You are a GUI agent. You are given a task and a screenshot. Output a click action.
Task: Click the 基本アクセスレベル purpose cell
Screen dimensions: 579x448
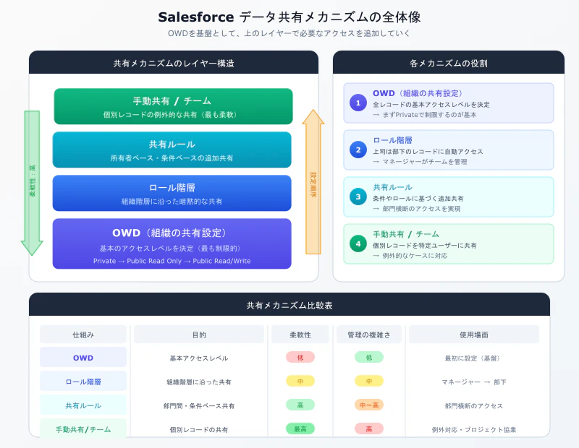coord(199,358)
